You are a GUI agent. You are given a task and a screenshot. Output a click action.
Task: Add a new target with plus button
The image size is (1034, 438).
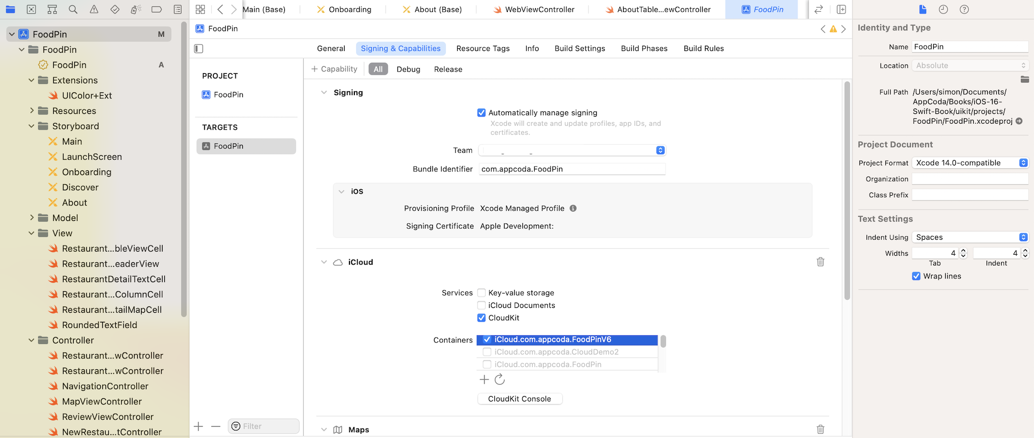(199, 426)
